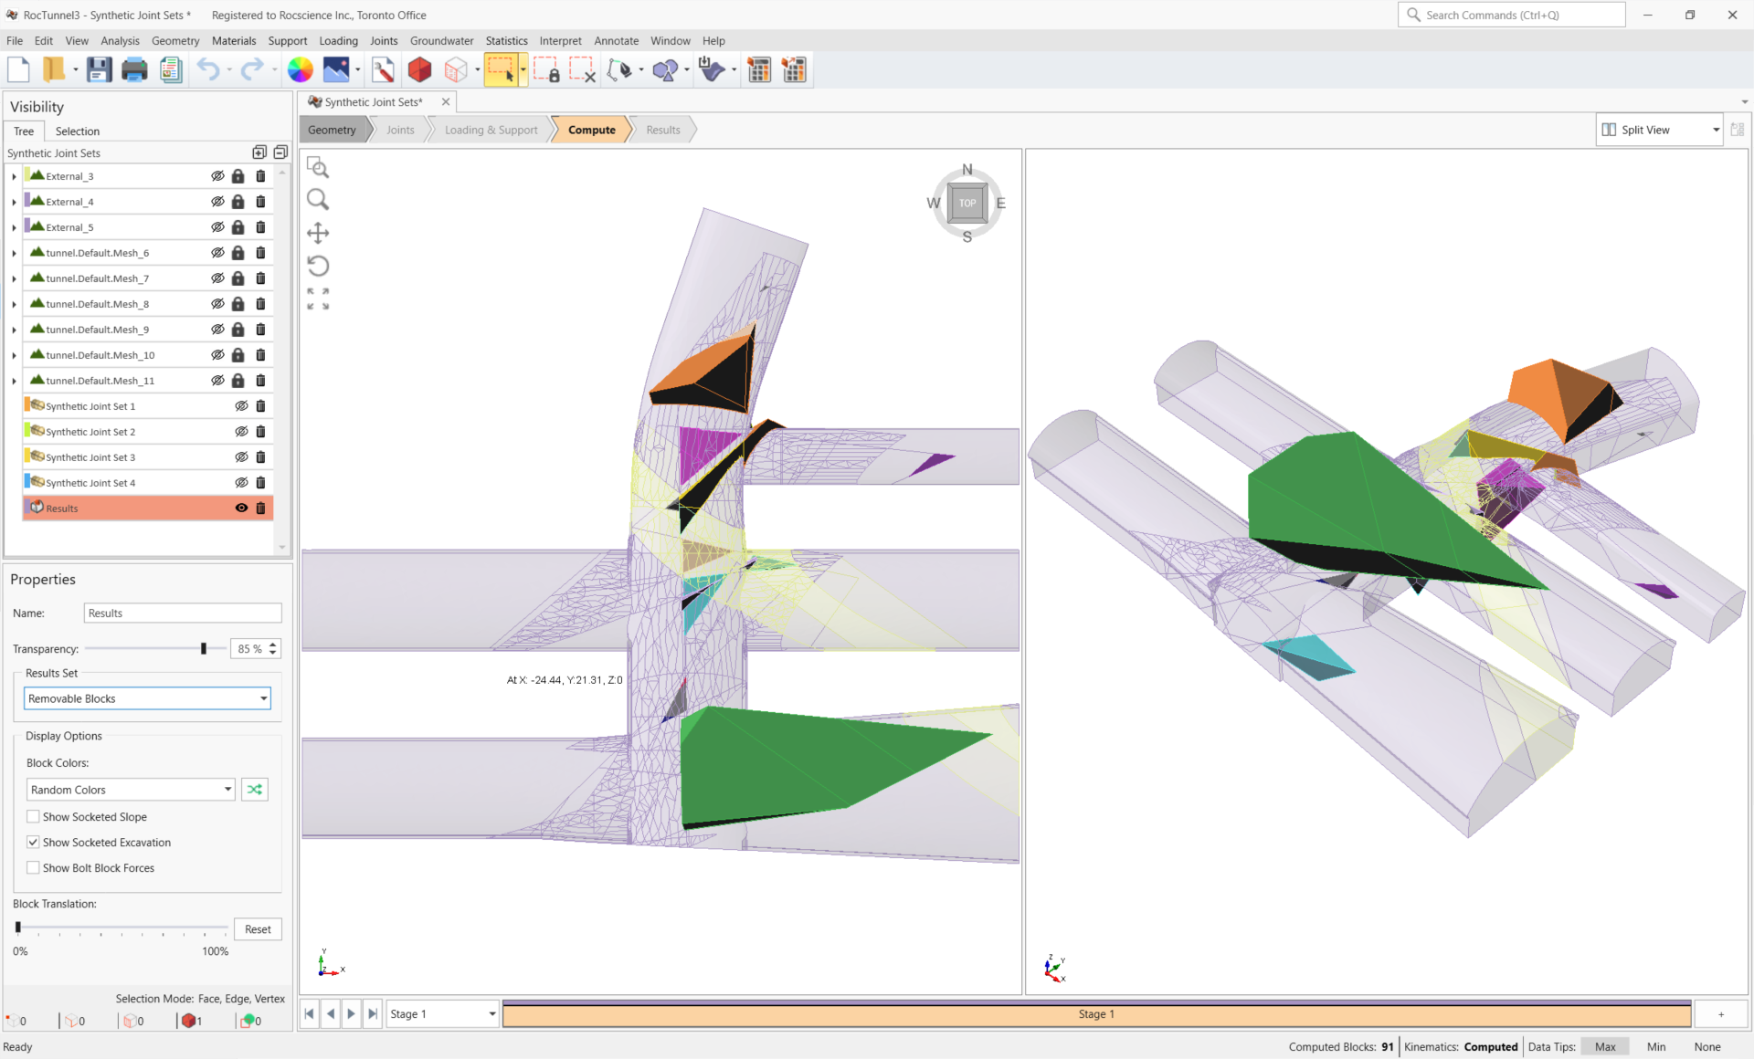Redo the last undone action
The image size is (1754, 1059).
pyautogui.click(x=252, y=69)
